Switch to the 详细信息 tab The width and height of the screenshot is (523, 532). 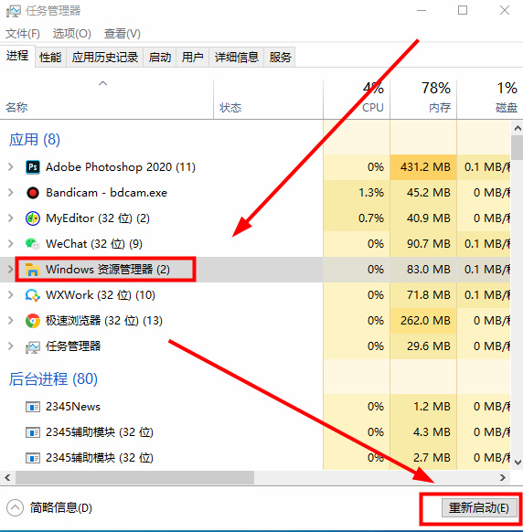237,57
